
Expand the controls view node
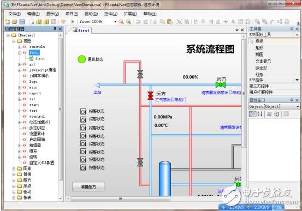[20, 47]
